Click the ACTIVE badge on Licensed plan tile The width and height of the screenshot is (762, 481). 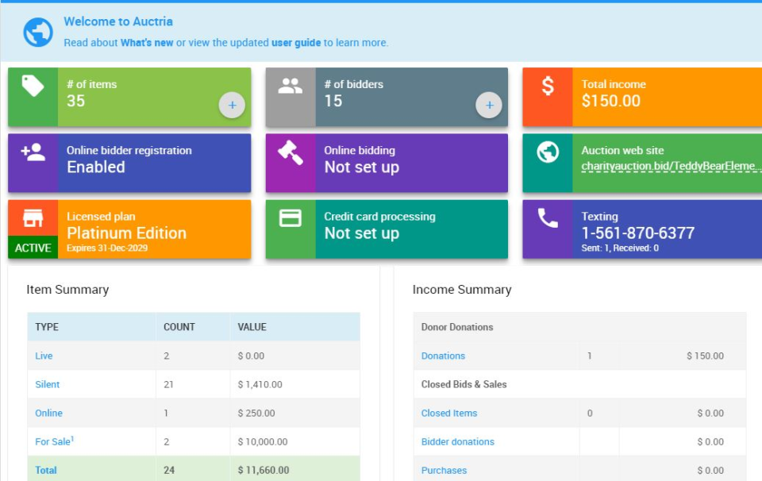(x=33, y=248)
